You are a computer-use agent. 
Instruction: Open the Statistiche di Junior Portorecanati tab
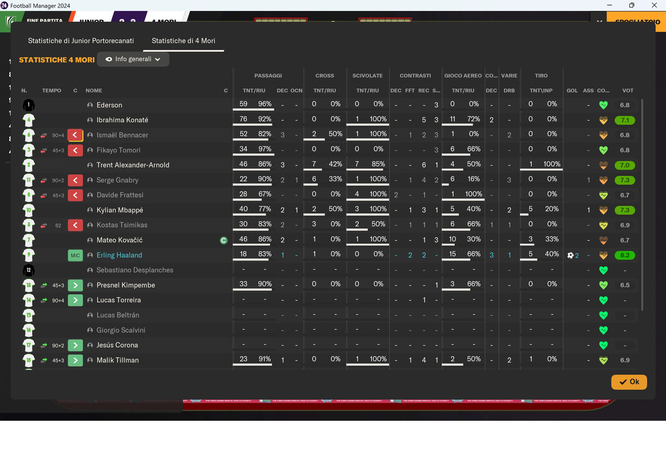pyautogui.click(x=81, y=41)
